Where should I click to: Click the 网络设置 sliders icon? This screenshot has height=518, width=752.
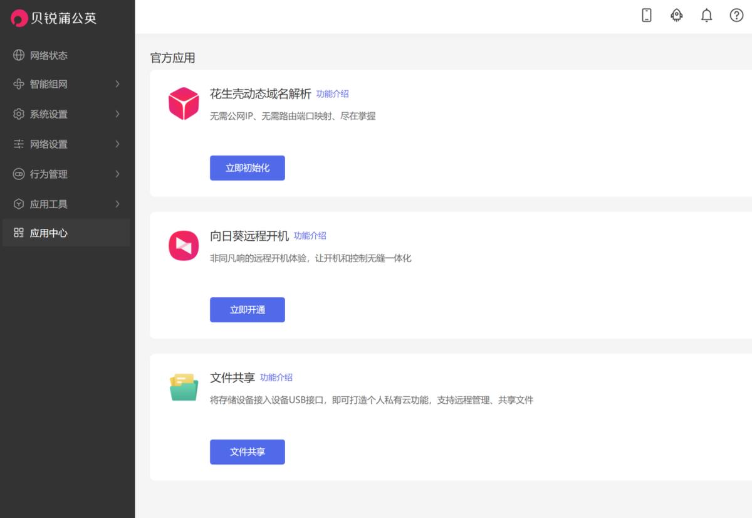click(17, 144)
